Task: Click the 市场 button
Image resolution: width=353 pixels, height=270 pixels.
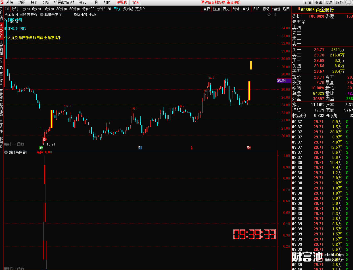Action: [135, 2]
